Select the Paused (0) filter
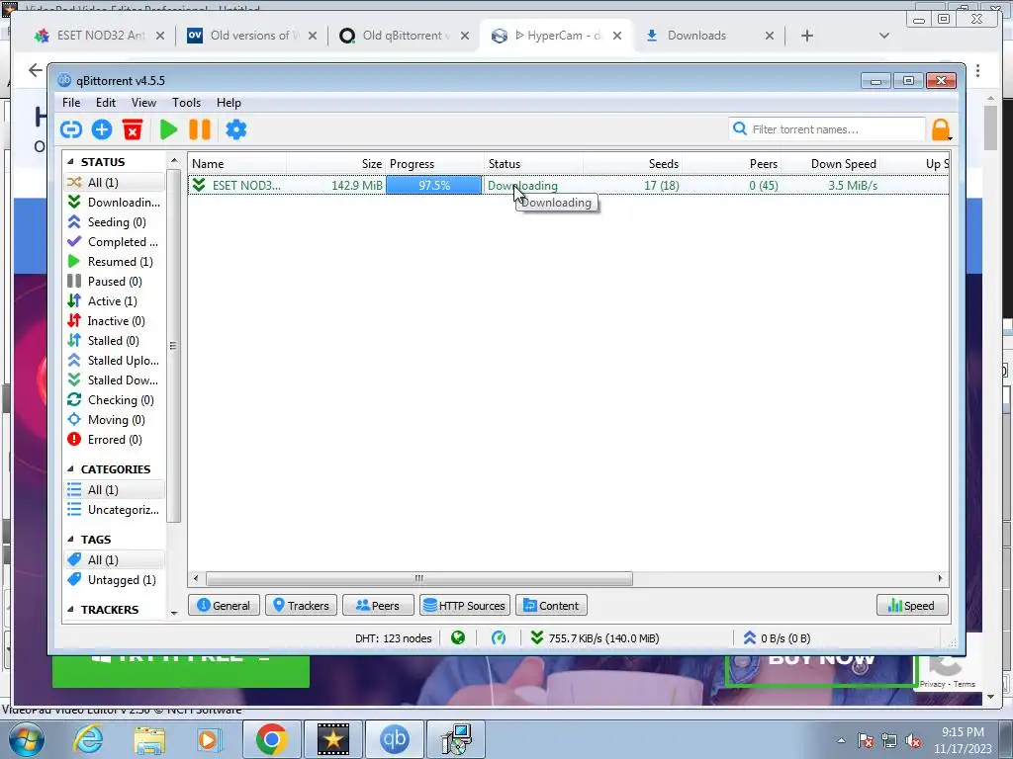The width and height of the screenshot is (1013, 759). pyautogui.click(x=115, y=282)
